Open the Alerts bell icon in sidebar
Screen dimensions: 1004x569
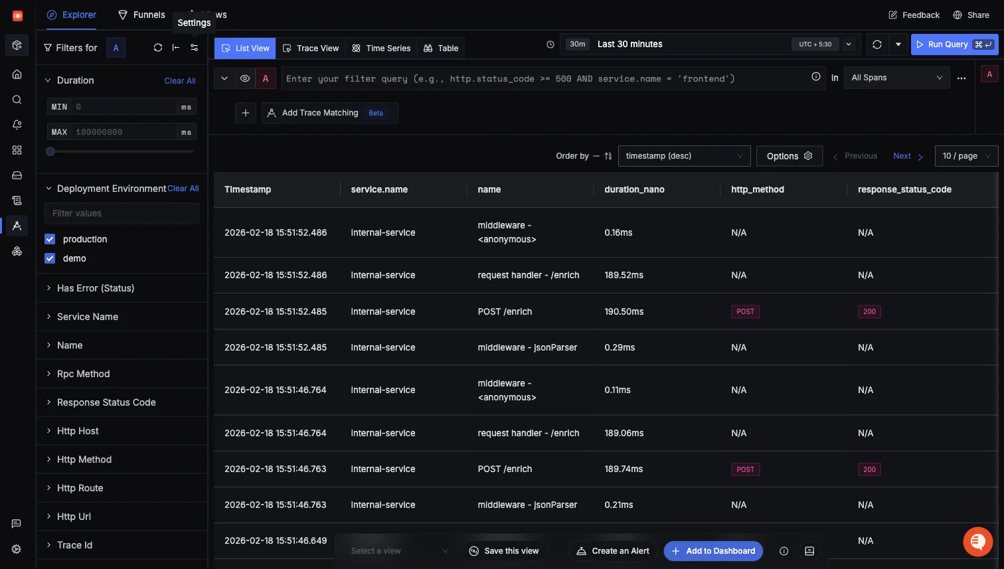17,124
